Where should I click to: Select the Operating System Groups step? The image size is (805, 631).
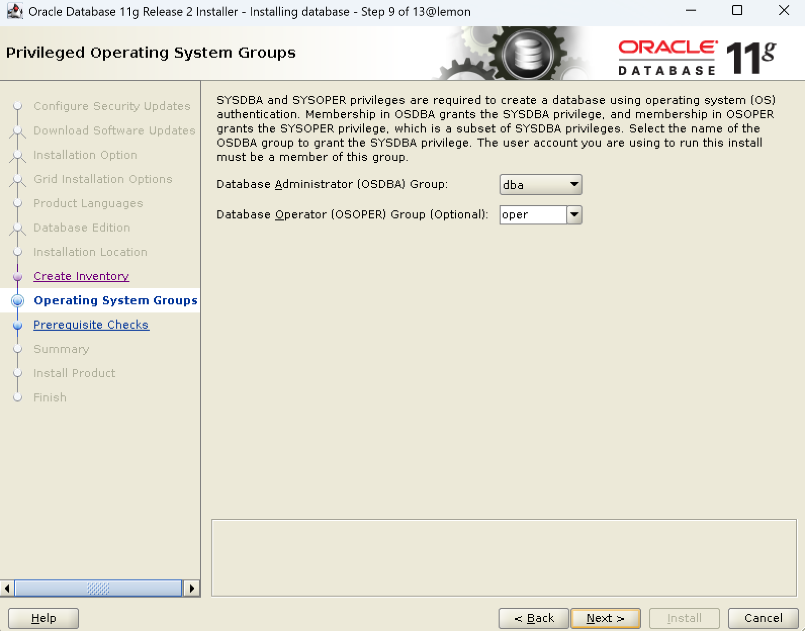coord(116,300)
